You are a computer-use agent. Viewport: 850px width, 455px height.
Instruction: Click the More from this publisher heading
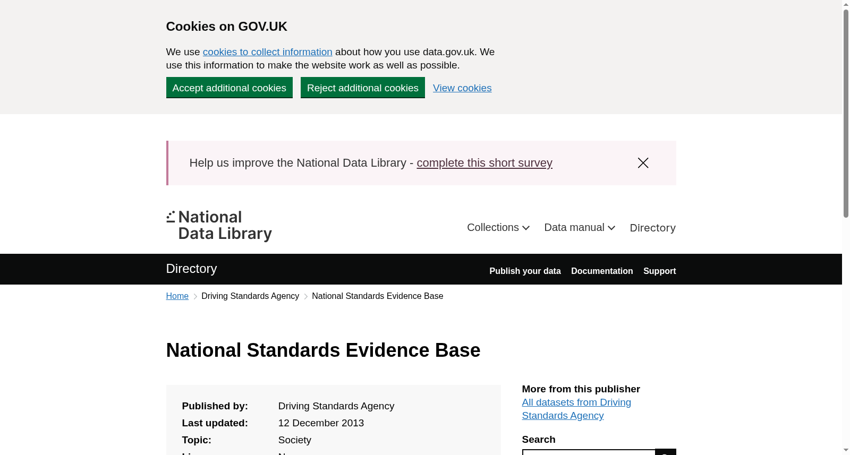click(581, 389)
